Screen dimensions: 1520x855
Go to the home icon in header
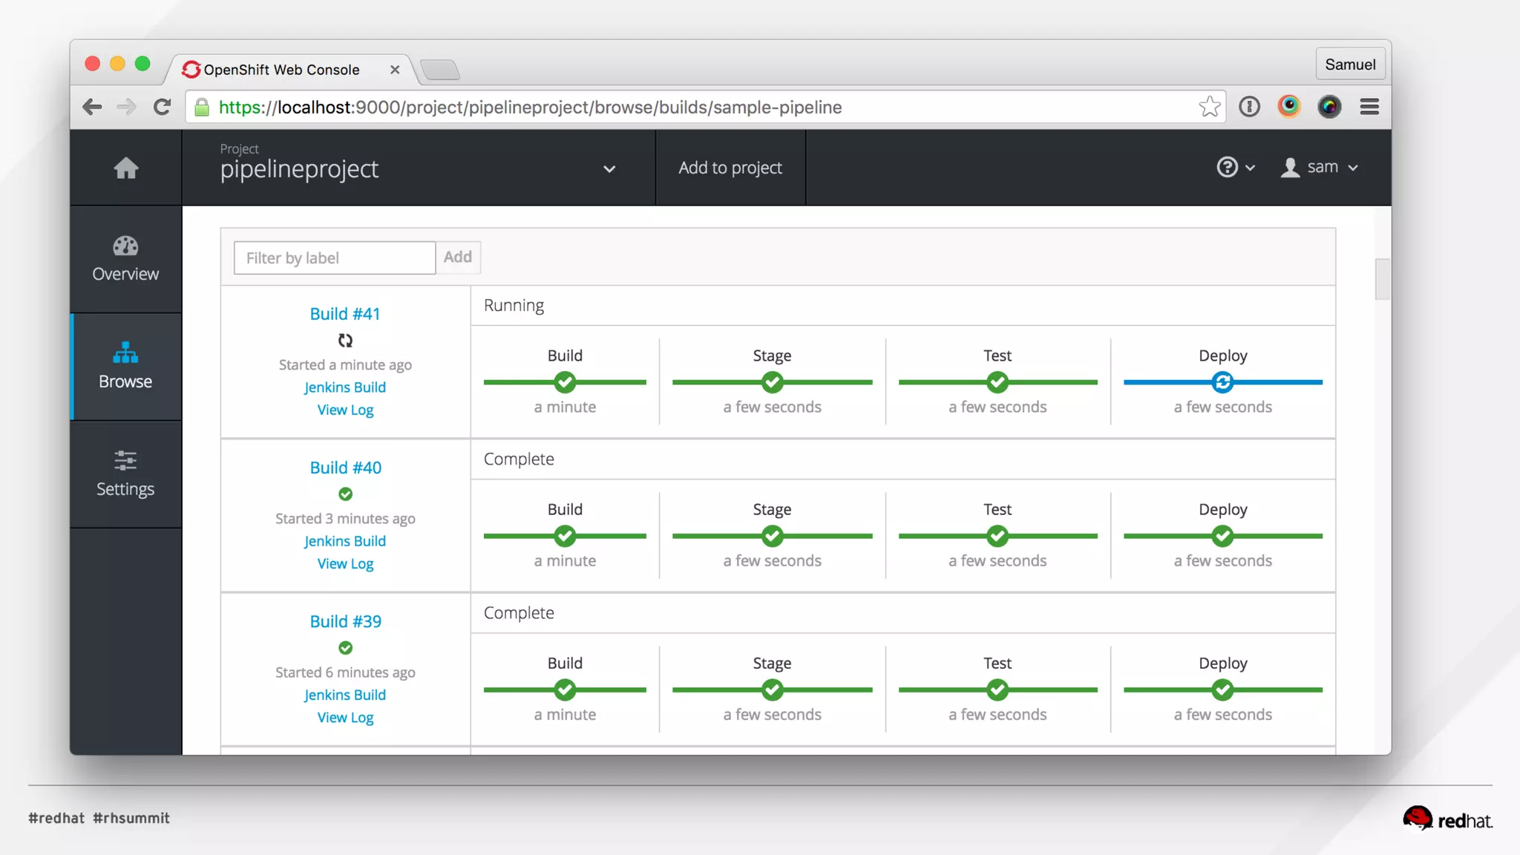125,168
